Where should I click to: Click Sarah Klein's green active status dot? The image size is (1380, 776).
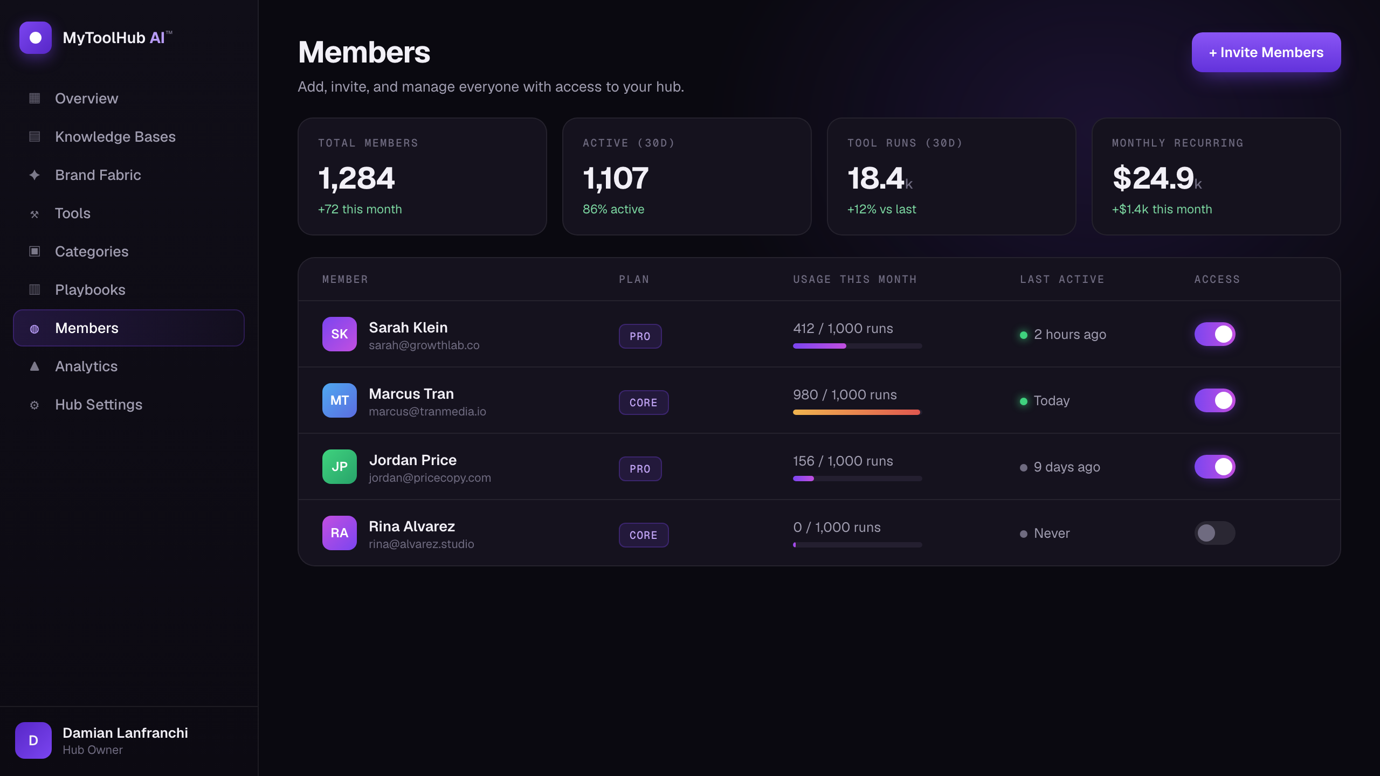(x=1024, y=335)
